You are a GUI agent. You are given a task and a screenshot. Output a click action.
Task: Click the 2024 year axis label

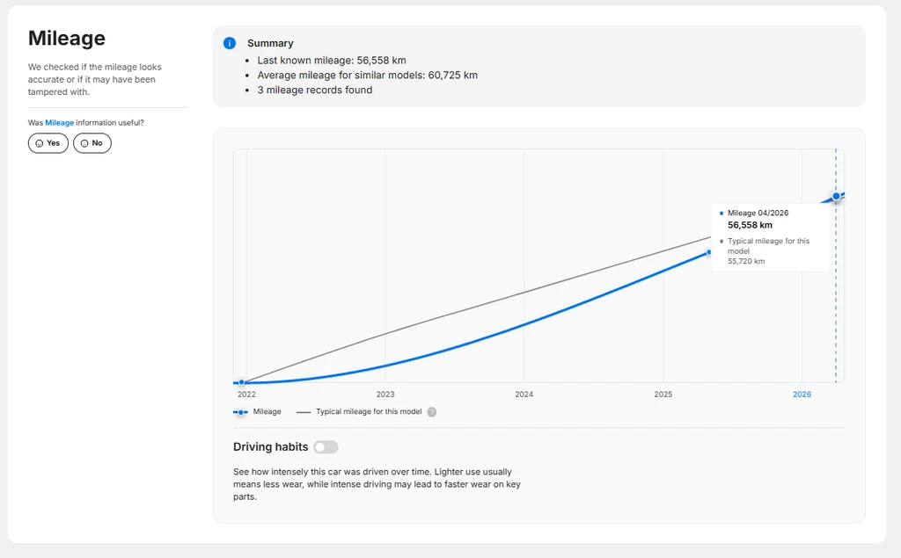[x=524, y=395]
